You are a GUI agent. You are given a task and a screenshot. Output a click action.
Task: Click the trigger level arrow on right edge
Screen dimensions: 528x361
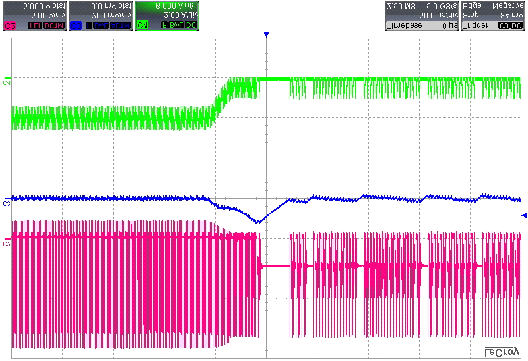point(525,215)
